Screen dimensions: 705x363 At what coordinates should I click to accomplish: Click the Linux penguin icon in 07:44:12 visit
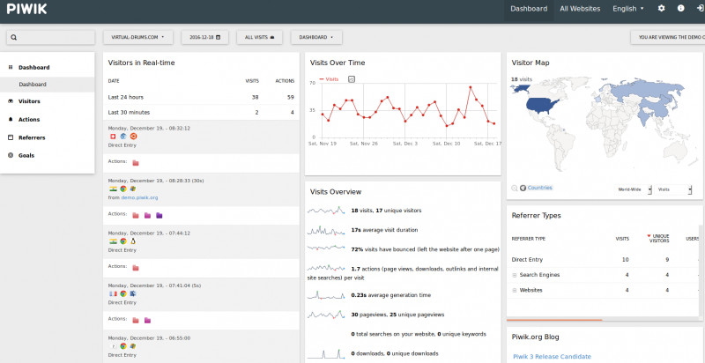tap(133, 241)
